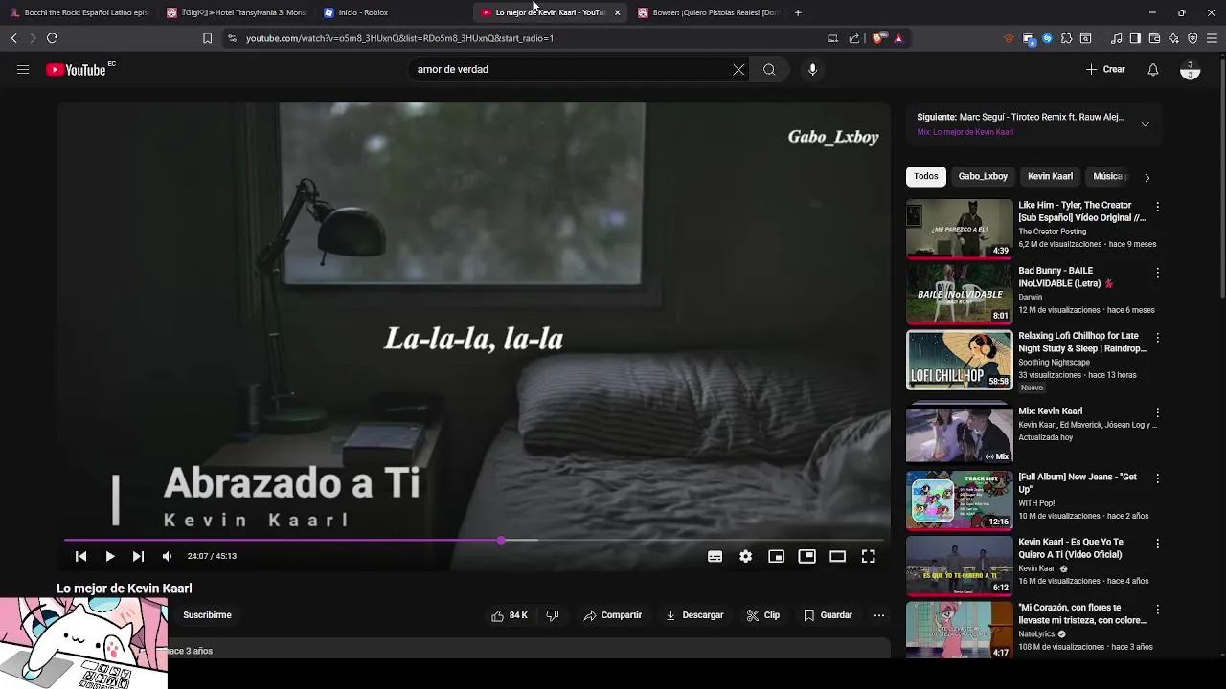Open Brave Shields lion icon
This screenshot has height=689, width=1226.
coord(878,38)
